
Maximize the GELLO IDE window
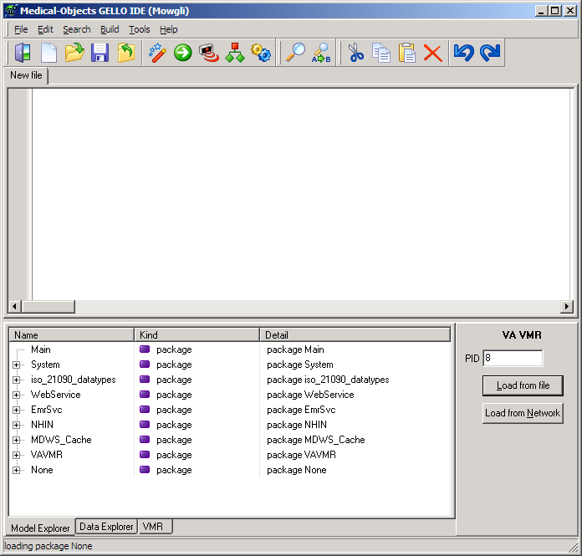tap(555, 11)
